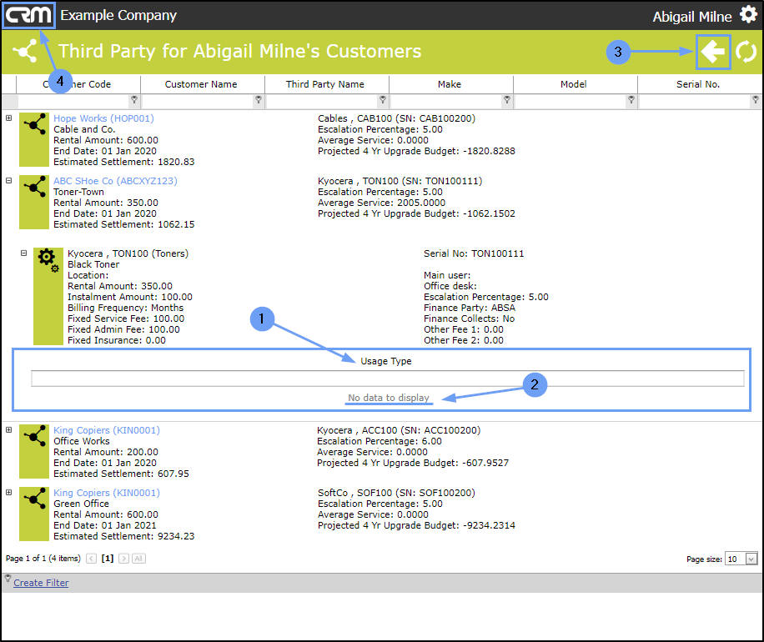The height and width of the screenshot is (642, 764).
Task: Click the Model filter input field
Action: pyautogui.click(x=570, y=101)
